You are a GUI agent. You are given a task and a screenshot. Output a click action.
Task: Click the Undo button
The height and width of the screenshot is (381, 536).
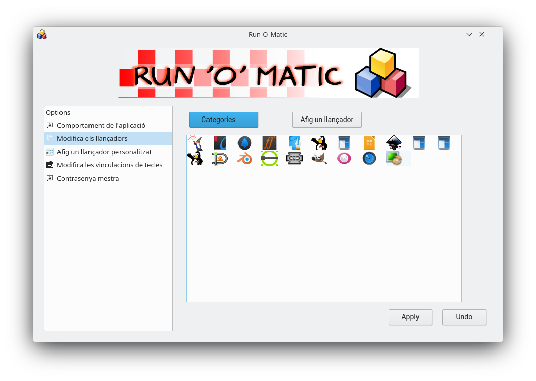[464, 317]
